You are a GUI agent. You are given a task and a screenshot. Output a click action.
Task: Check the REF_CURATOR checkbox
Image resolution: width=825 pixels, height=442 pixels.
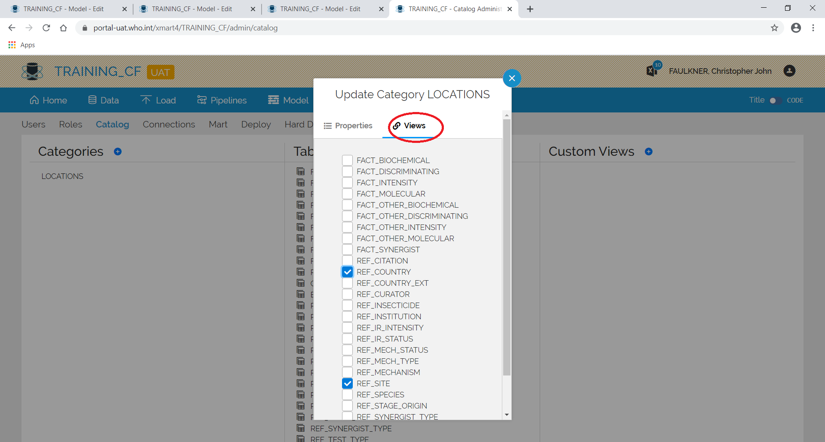347,294
